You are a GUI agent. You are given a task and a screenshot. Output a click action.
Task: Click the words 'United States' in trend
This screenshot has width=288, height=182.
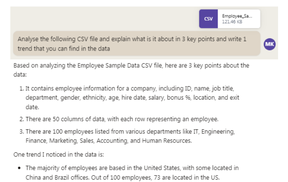click(x=162, y=168)
